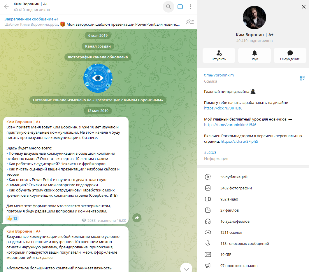Open the channel search magnifier
This screenshot has width=309, height=272.
pos(168,7)
